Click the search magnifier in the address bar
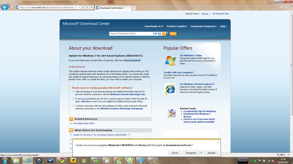This screenshot has width=293, height=164. (x=76, y=7)
